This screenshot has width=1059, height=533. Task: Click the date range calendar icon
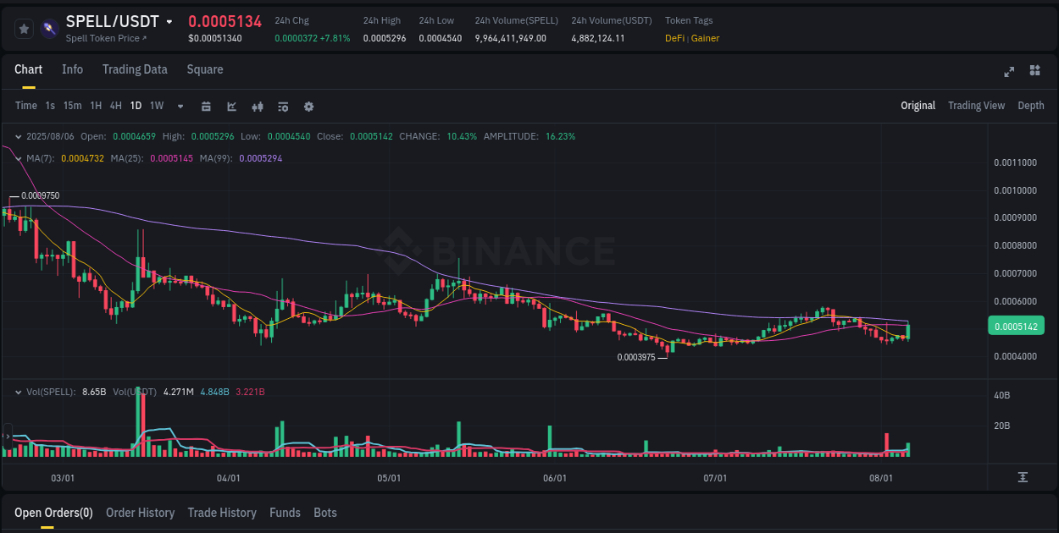point(206,107)
